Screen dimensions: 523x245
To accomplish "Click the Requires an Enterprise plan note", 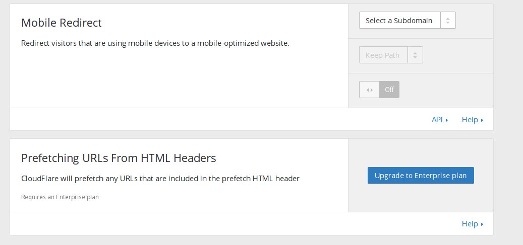I will click(x=60, y=197).
